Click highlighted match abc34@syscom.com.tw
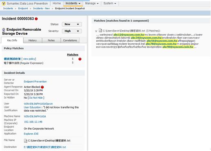The width and height of the screenshot is (211, 151). tap(146, 38)
